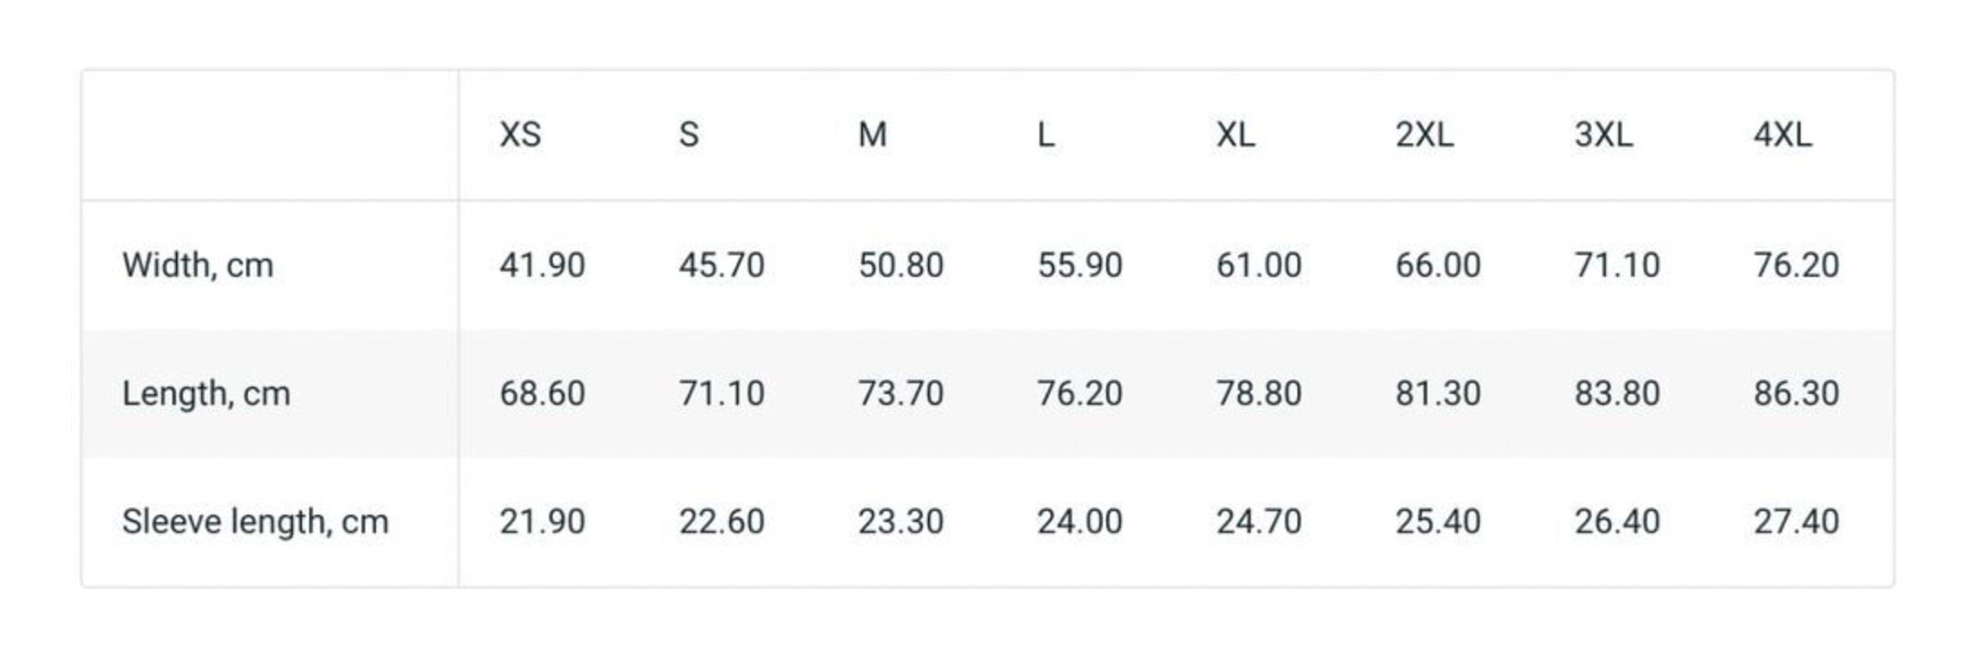Select the length value 86.30
The height and width of the screenshot is (651, 1980).
pos(1796,394)
